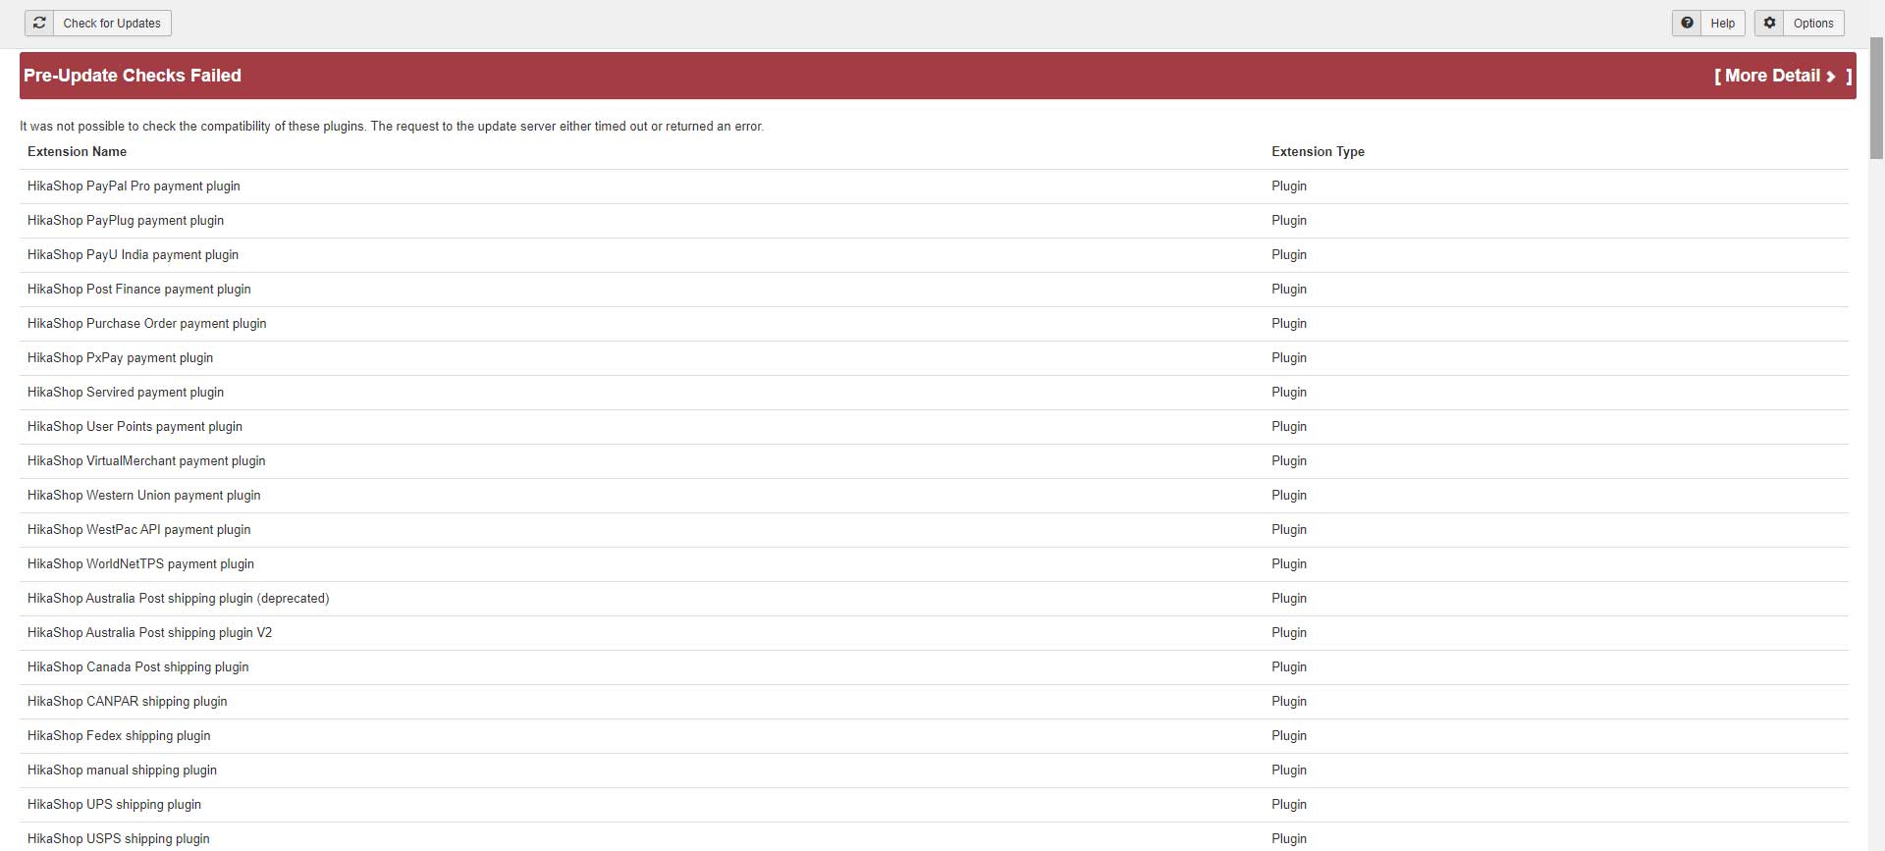
Task: Click the vertical scrollbar thumb
Action: (x=1876, y=98)
